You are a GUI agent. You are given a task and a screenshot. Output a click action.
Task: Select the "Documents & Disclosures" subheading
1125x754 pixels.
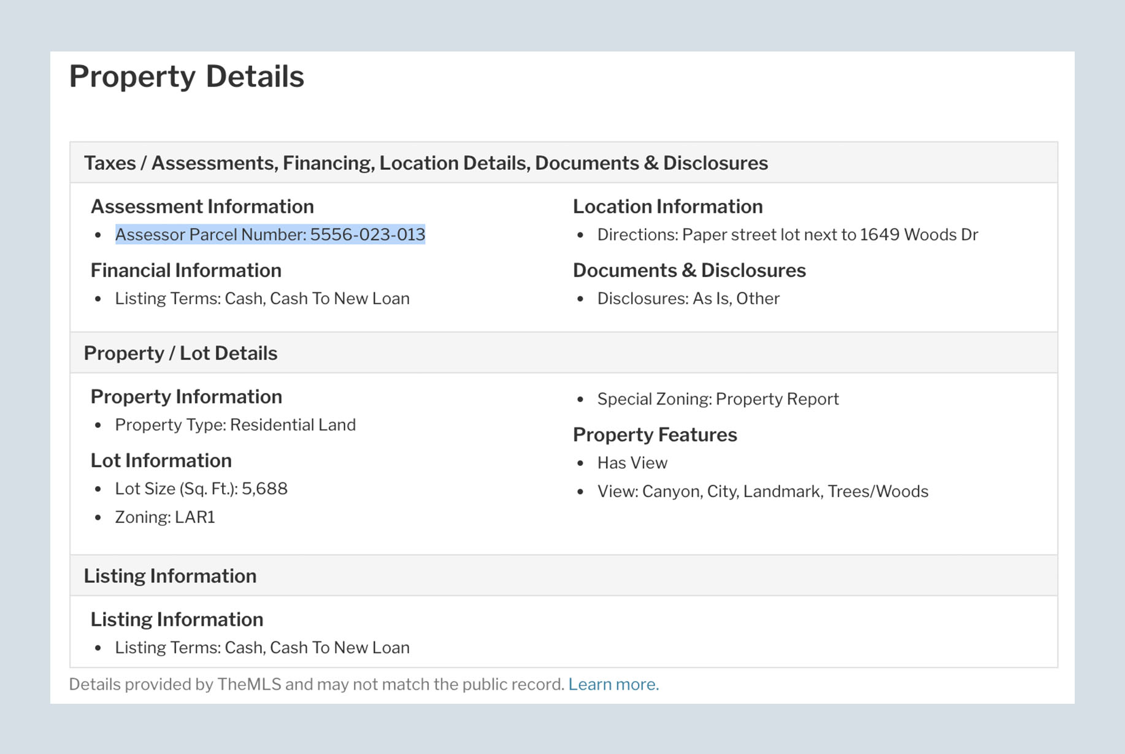tap(689, 270)
